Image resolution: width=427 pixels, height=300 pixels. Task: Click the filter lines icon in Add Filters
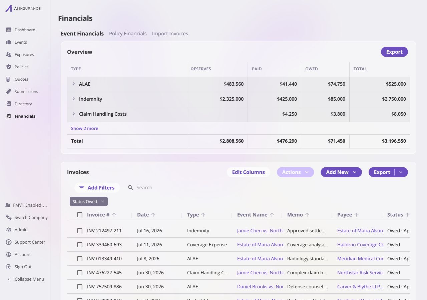(x=82, y=188)
